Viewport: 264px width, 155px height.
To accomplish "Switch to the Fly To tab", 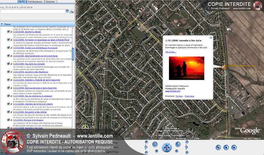I will 22,2.
